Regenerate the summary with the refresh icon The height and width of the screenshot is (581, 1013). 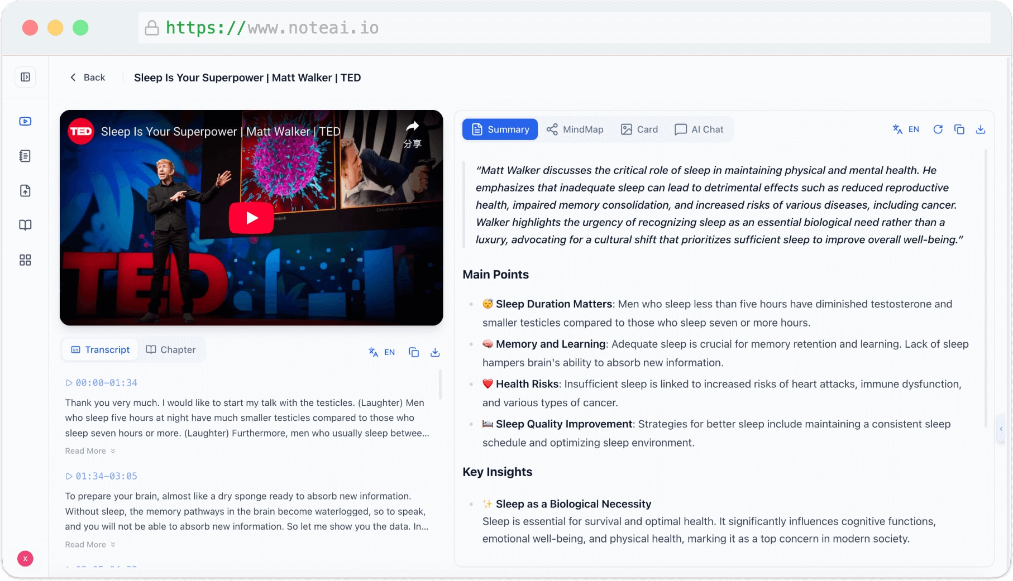939,129
